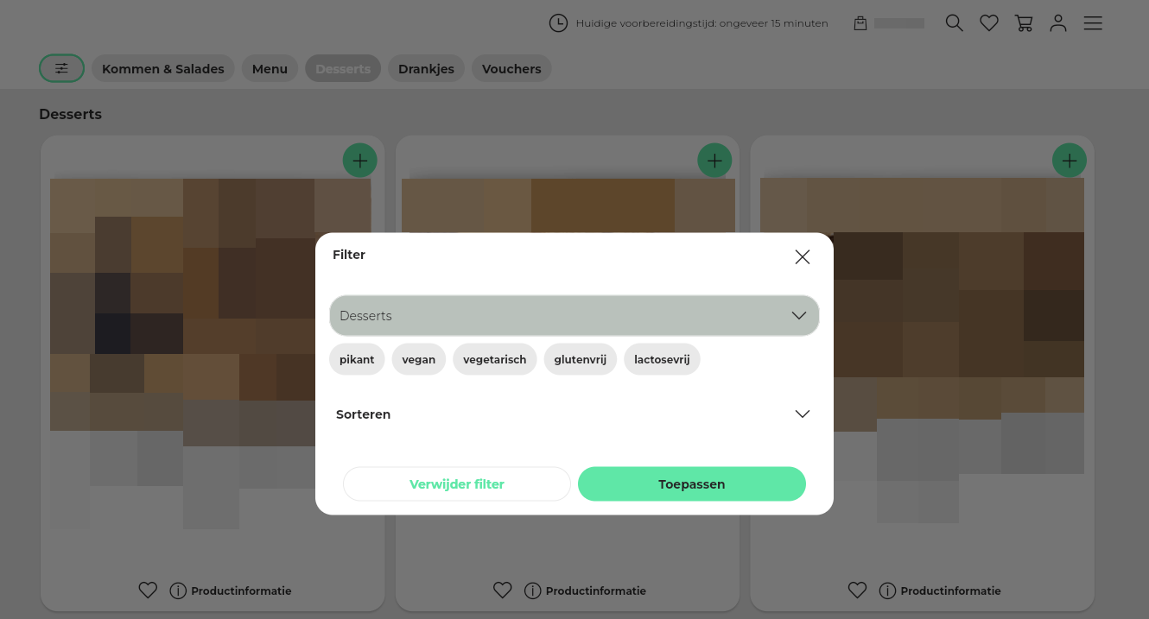Switch to the Kommen & Salades tab
1149x619 pixels.
click(162, 69)
